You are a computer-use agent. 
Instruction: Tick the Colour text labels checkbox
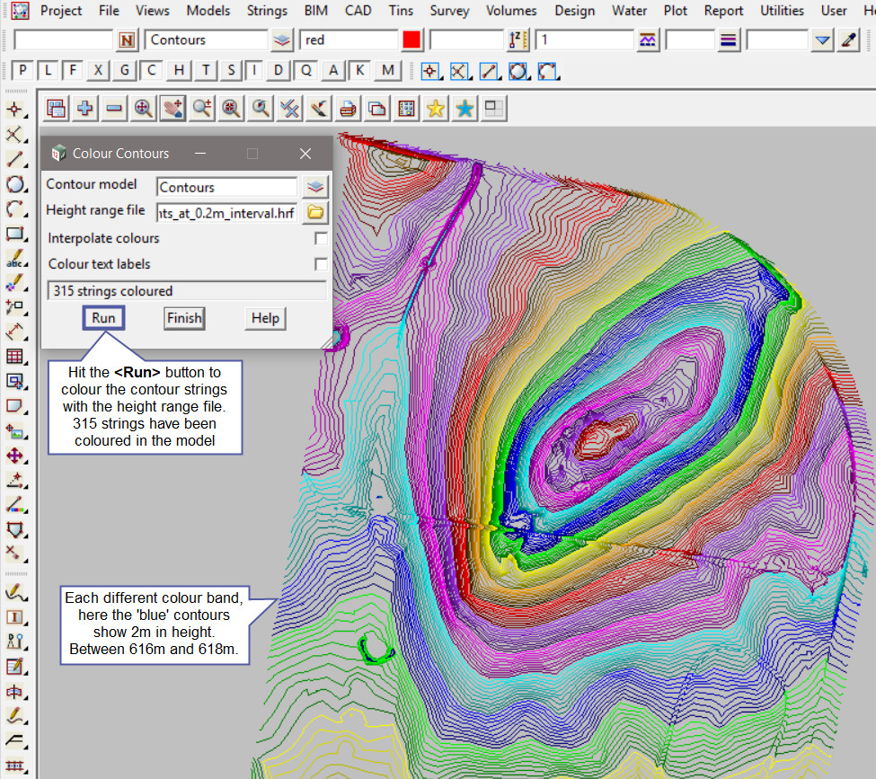click(x=321, y=264)
